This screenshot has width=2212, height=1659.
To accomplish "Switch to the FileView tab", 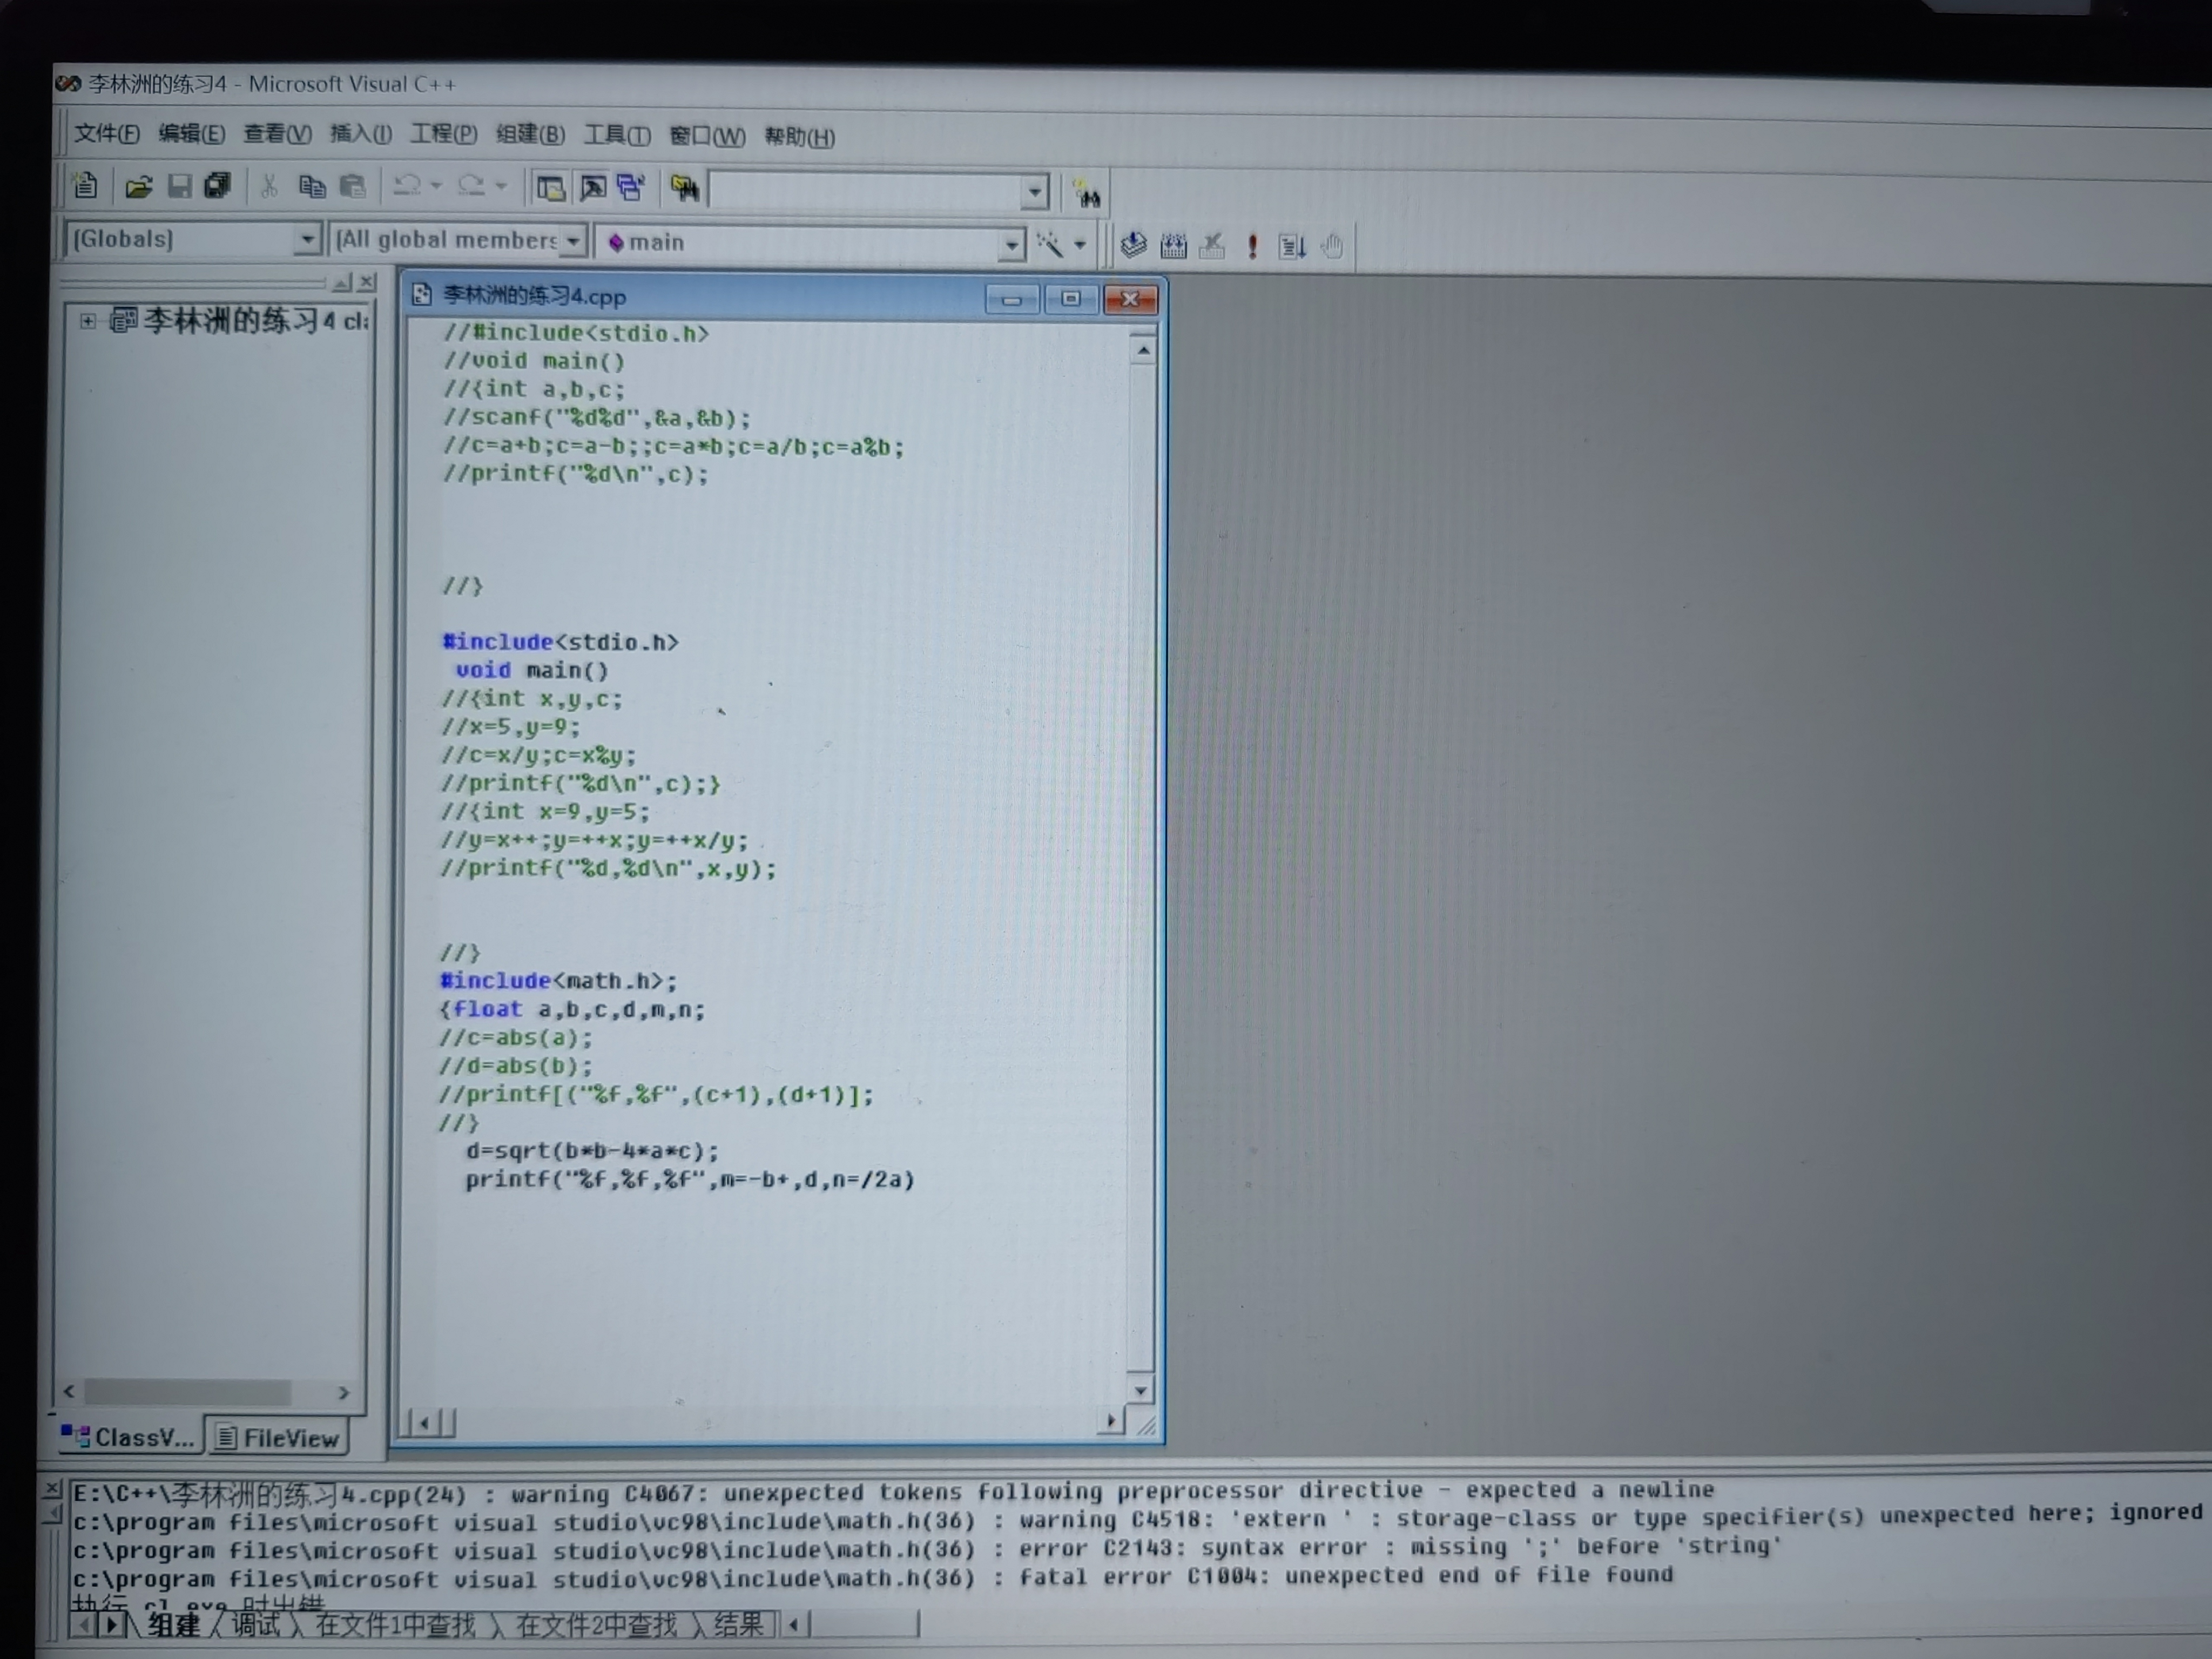I will [278, 1437].
